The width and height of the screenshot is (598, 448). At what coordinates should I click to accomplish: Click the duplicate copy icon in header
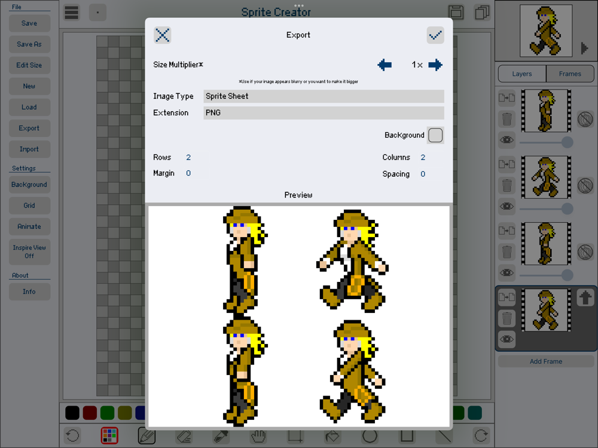tap(482, 13)
